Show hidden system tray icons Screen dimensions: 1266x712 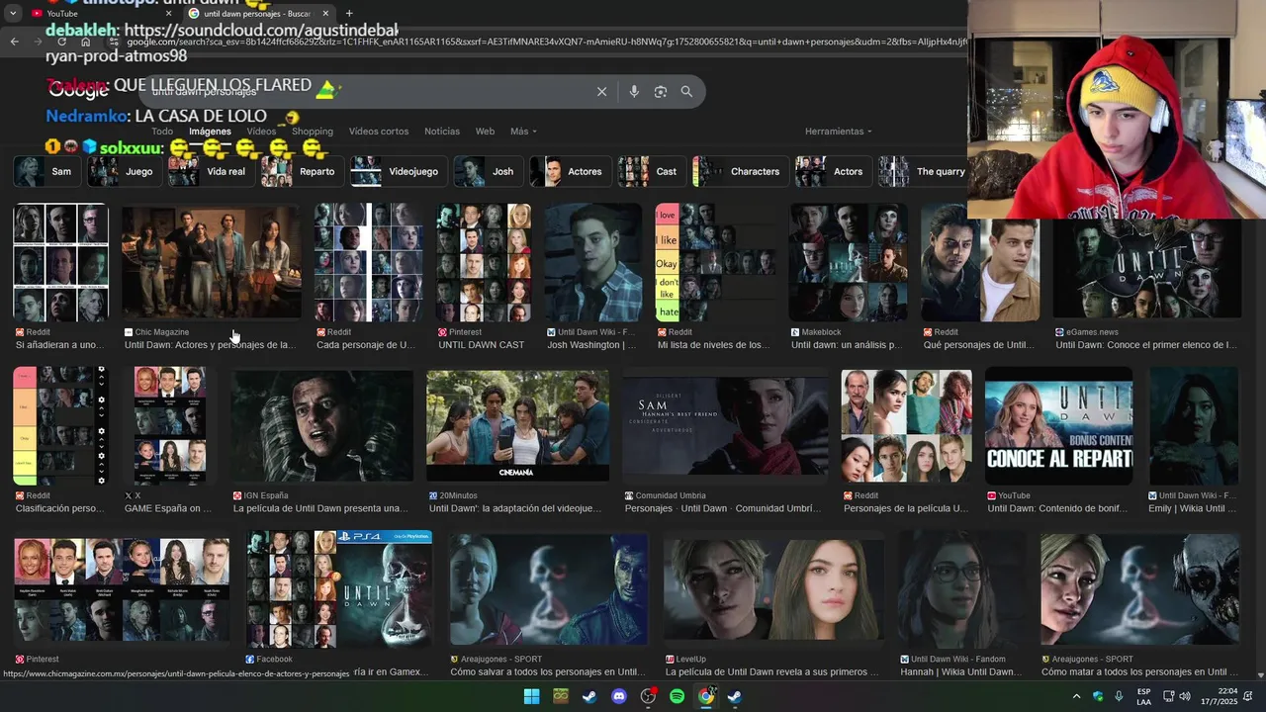click(1076, 696)
